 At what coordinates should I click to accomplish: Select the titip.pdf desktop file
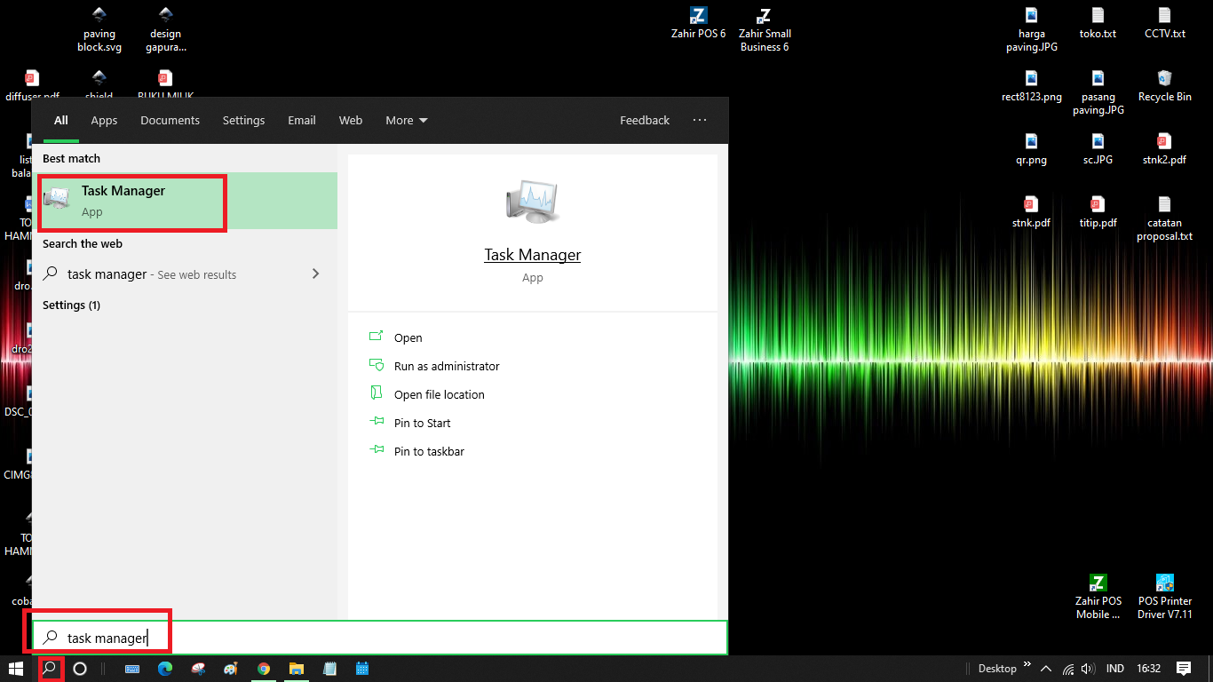pyautogui.click(x=1098, y=213)
